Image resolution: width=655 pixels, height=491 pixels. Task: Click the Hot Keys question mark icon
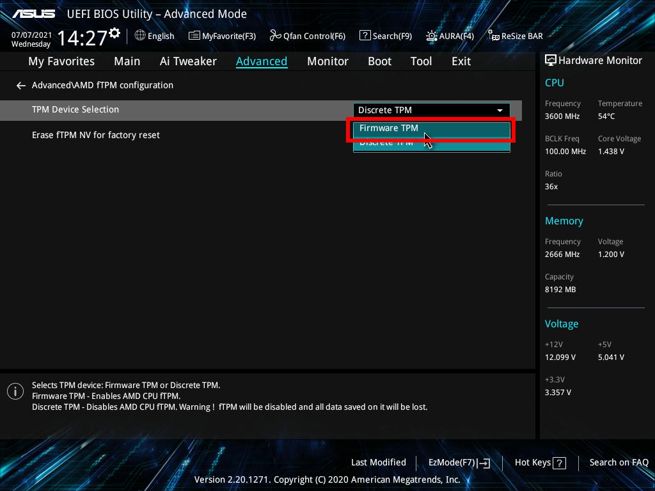click(559, 463)
